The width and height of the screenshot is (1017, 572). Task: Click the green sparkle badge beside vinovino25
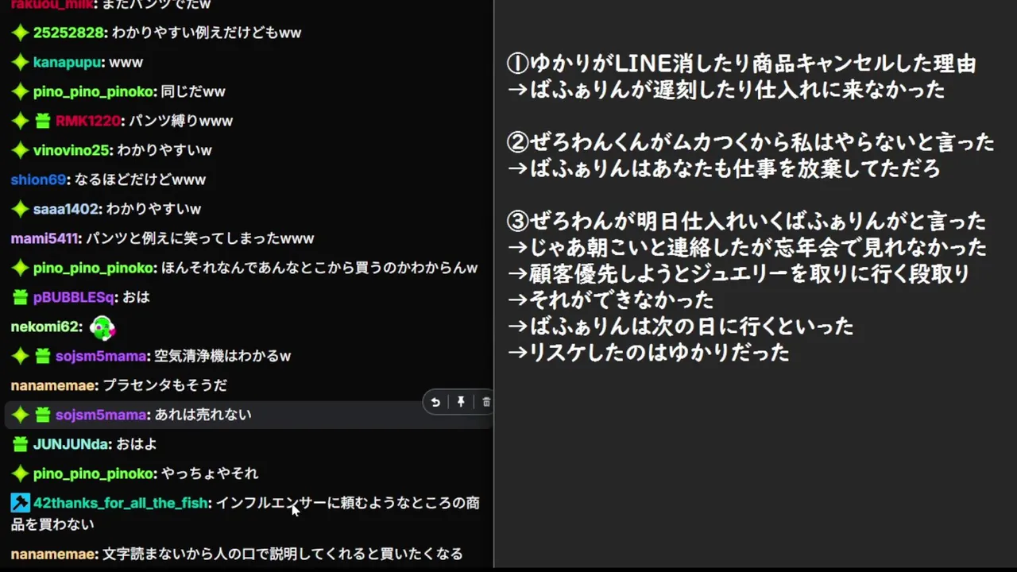pos(20,150)
